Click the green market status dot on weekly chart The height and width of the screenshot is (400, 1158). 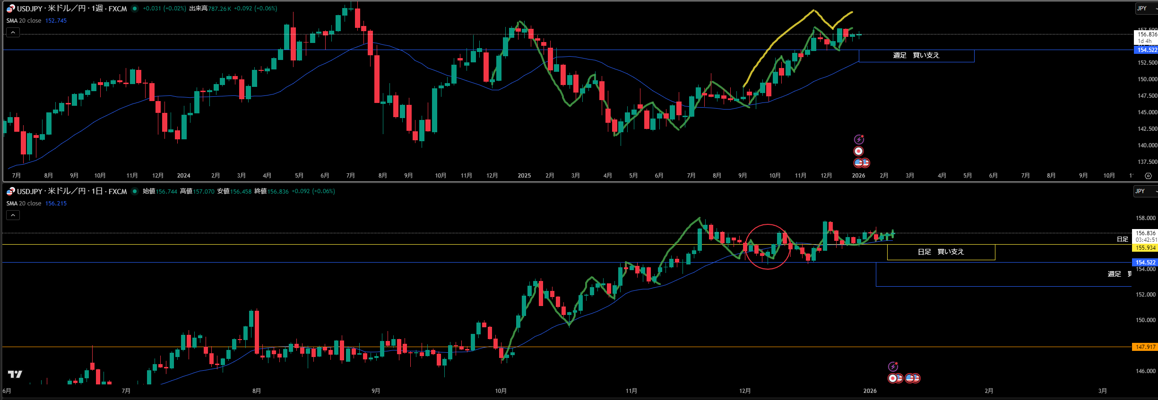135,9
